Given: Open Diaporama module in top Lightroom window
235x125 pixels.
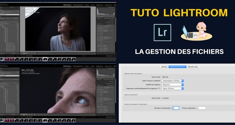Looking at the screenshot, I should pos(100,5).
